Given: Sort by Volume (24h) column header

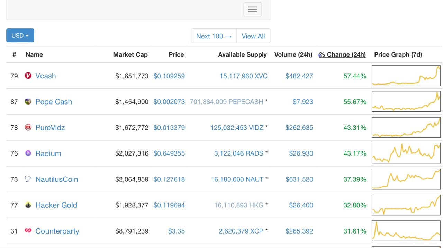Looking at the screenshot, I should 293,54.
